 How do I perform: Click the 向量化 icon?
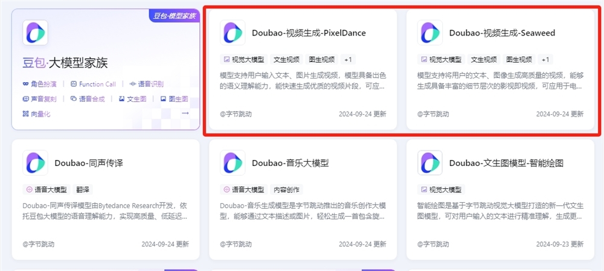click(x=26, y=114)
